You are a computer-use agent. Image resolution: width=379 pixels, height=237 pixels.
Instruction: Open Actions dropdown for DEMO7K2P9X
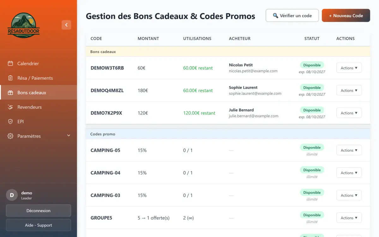(349, 113)
